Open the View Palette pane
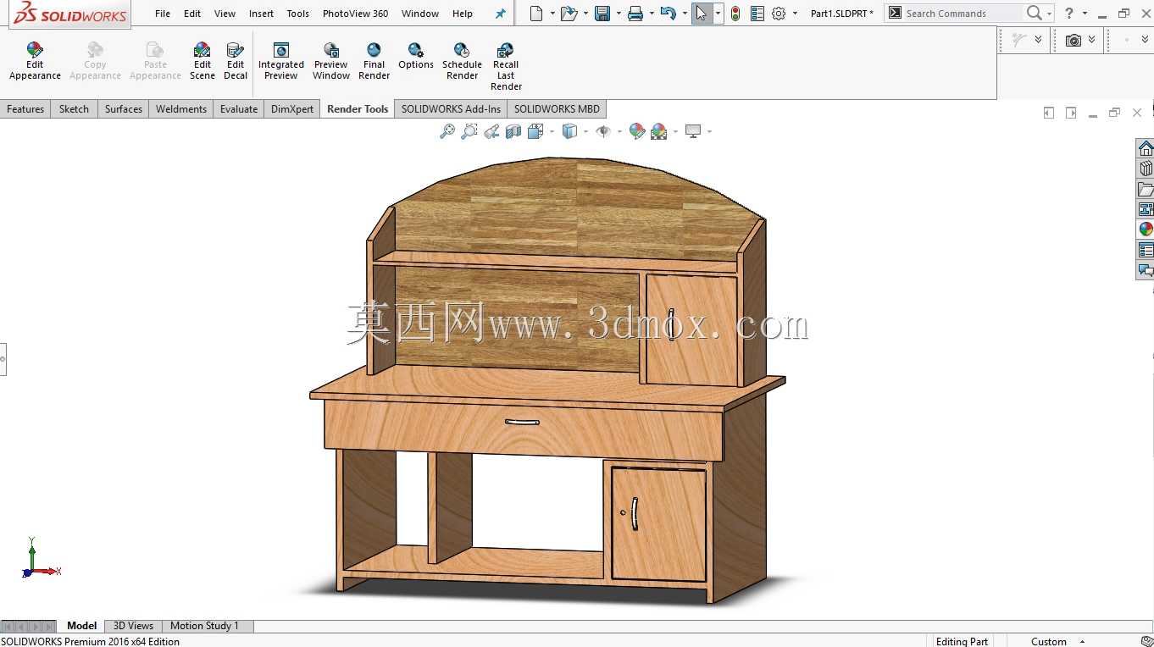The height and width of the screenshot is (647, 1154). pos(1146,210)
